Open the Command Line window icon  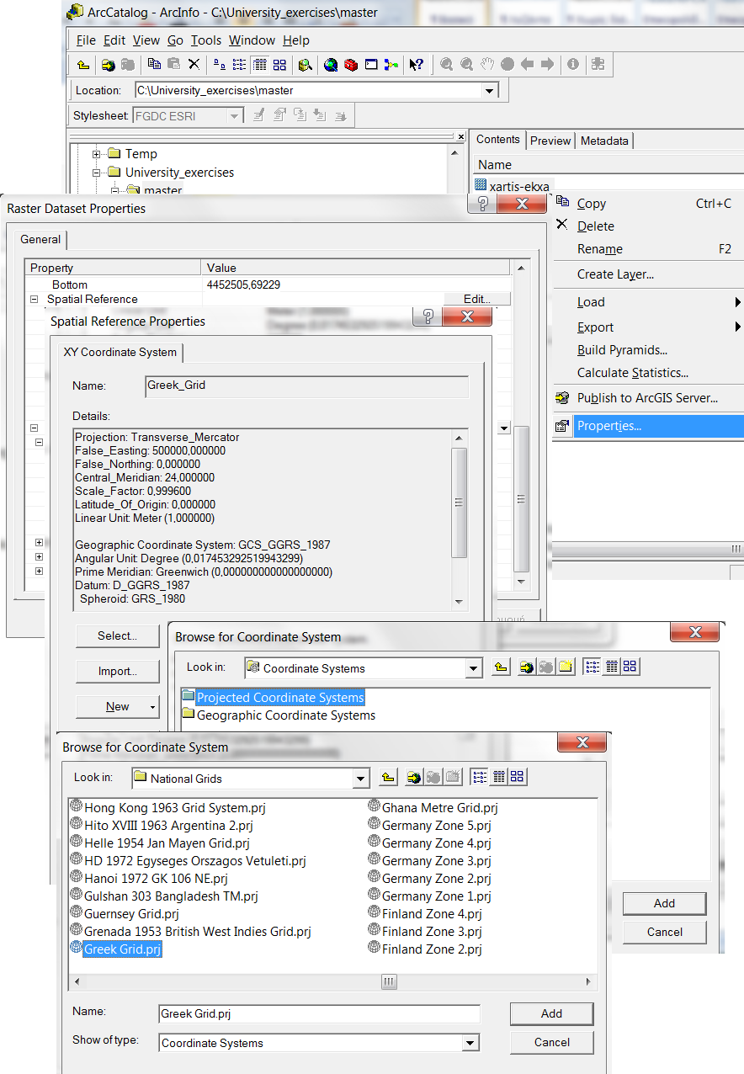click(x=371, y=64)
